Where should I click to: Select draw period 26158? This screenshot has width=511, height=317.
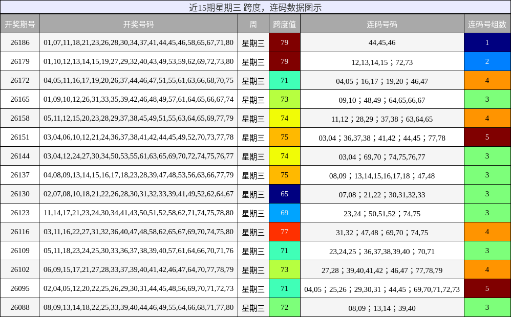point(20,118)
